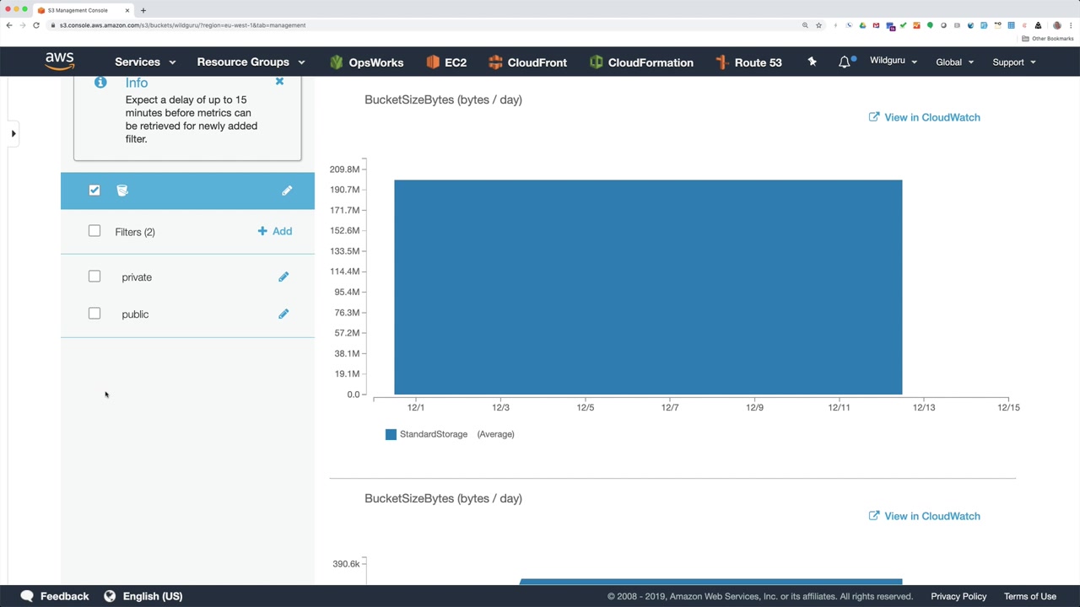Uncheck the selected bucket checkbox

point(94,191)
